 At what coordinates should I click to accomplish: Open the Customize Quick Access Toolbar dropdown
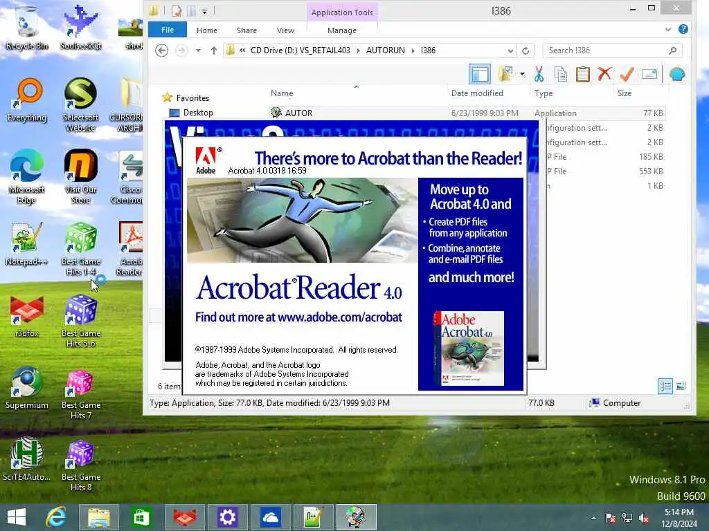coord(204,11)
